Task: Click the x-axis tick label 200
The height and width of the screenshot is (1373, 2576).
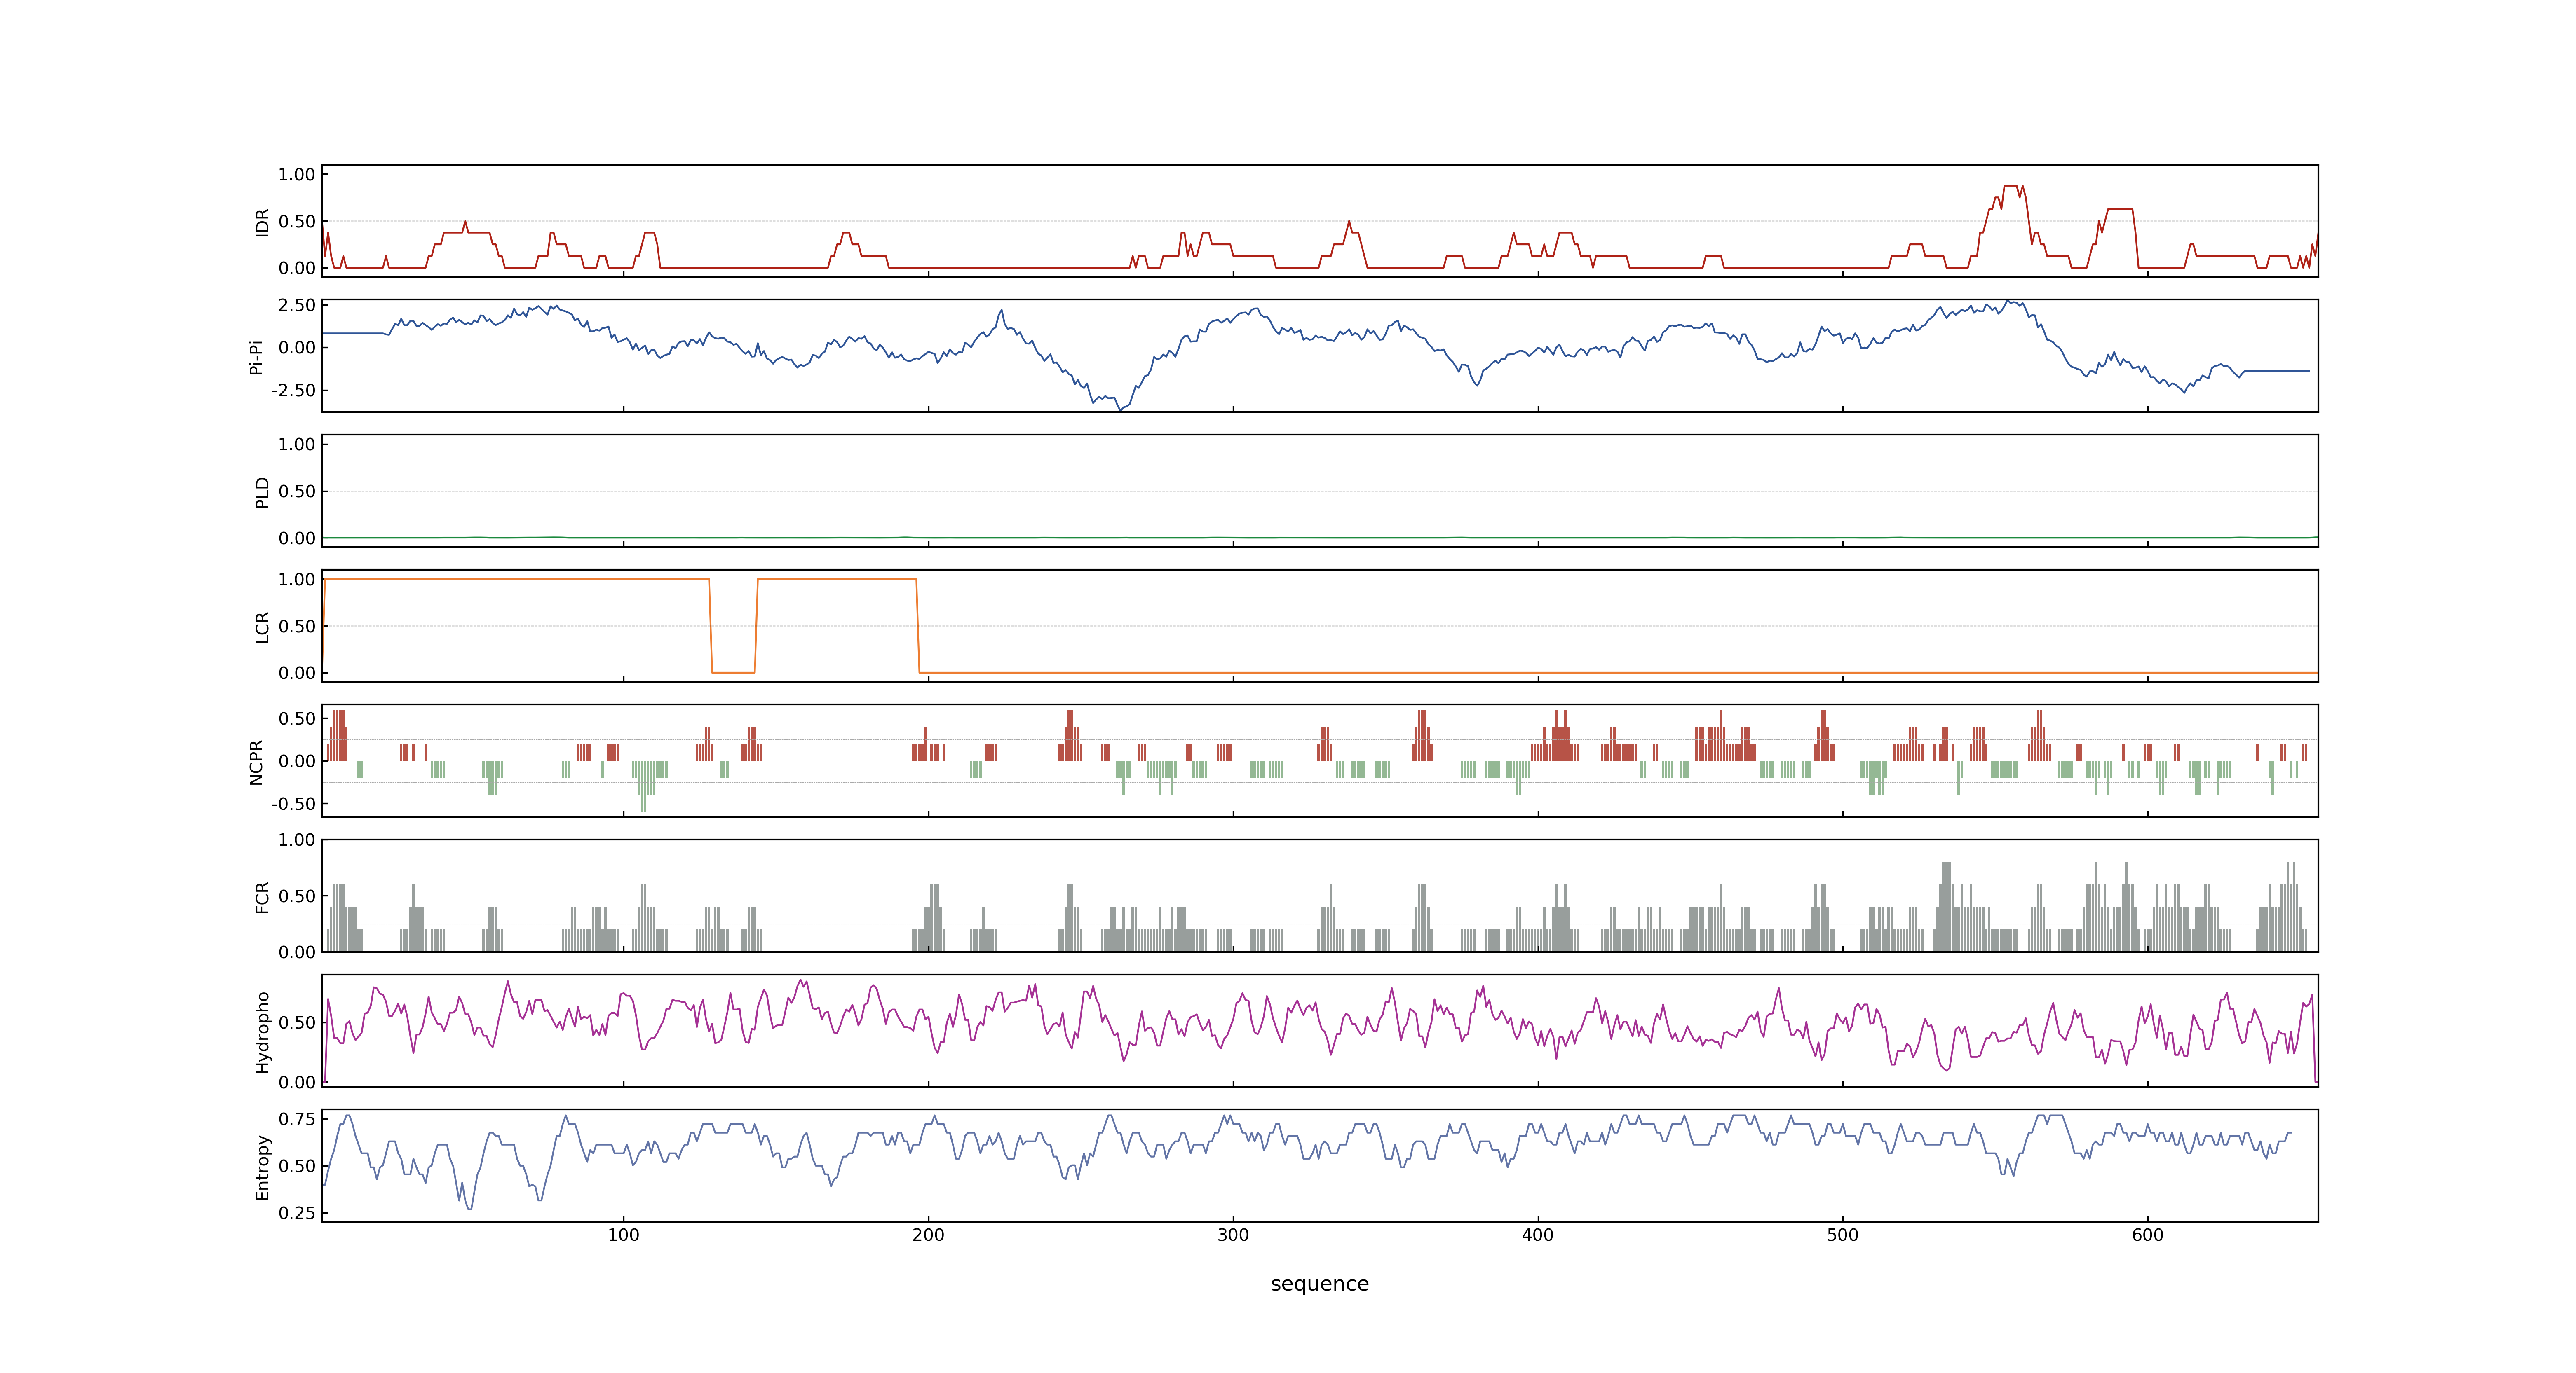Action: point(928,1235)
